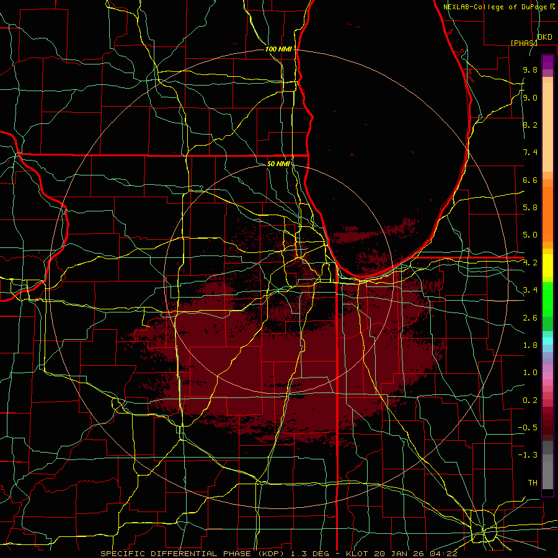
Task: Click the 100 NMI range ring label
Action: [278, 49]
